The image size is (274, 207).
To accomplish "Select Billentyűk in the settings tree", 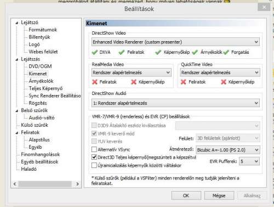I will pyautogui.click(x=39, y=37).
